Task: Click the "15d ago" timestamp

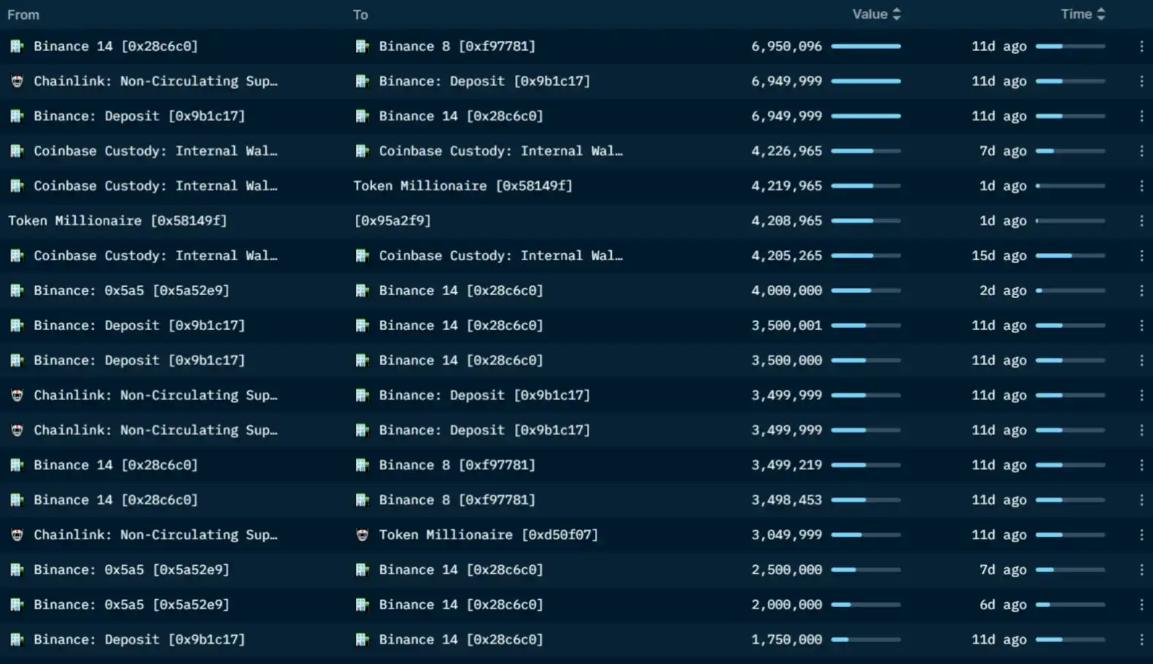Action: coord(999,256)
